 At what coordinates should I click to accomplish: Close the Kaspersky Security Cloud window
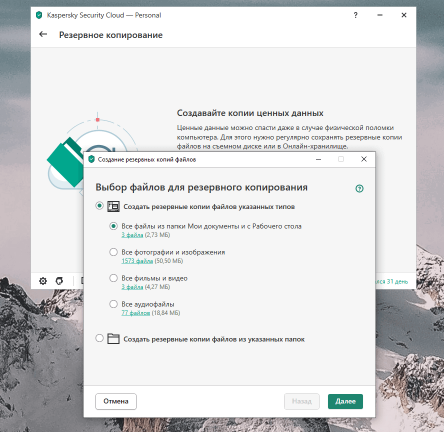tap(404, 15)
